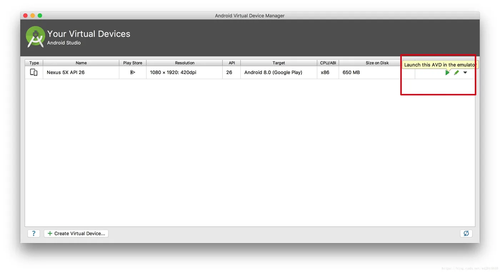Click the Android 8.0 (Google Play) target cell
The height and width of the screenshot is (272, 500).
(x=279, y=72)
